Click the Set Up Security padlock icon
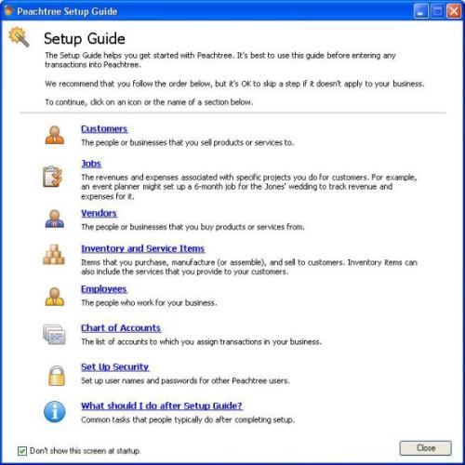 click(57, 376)
